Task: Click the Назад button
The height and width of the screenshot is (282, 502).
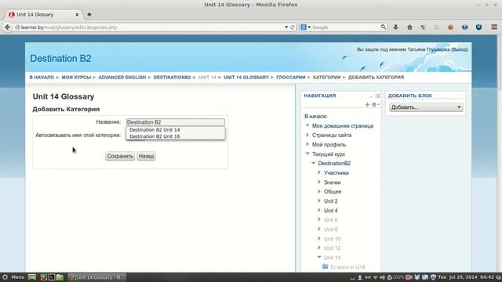Action: coord(147,156)
